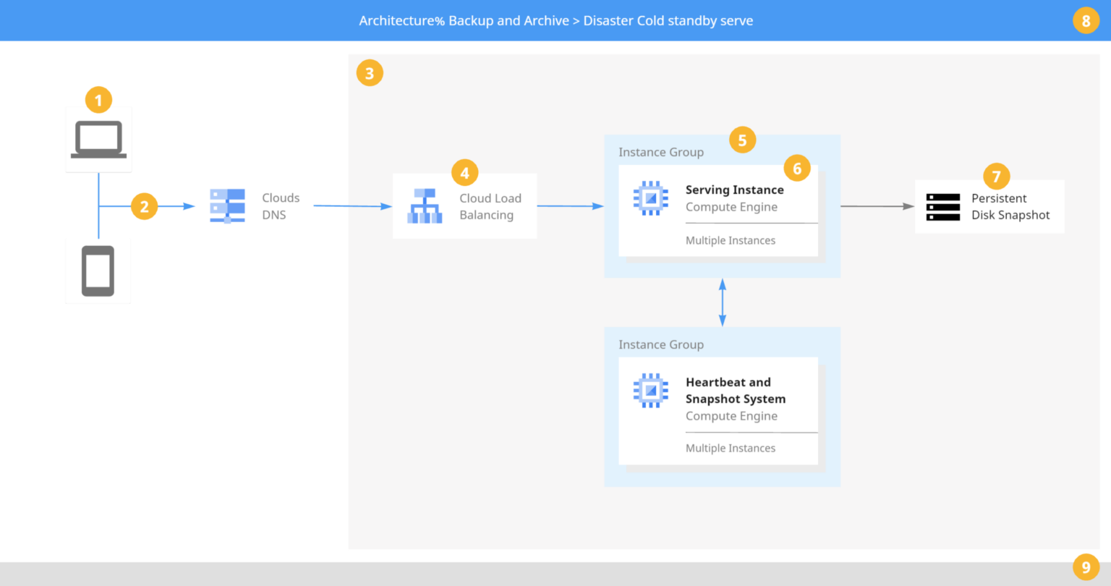
Task: Click the Persistent Disk Snapshot icon
Action: coord(942,205)
